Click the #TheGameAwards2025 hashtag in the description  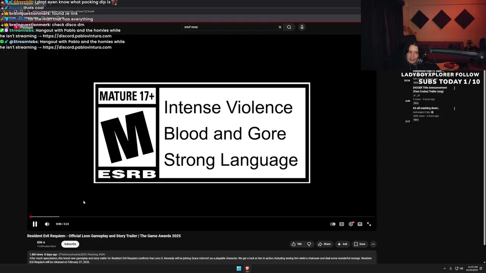click(73, 254)
